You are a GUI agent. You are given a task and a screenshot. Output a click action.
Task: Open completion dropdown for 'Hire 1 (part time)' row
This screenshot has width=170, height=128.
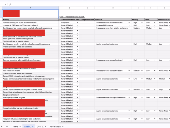click(x=78, y=39)
